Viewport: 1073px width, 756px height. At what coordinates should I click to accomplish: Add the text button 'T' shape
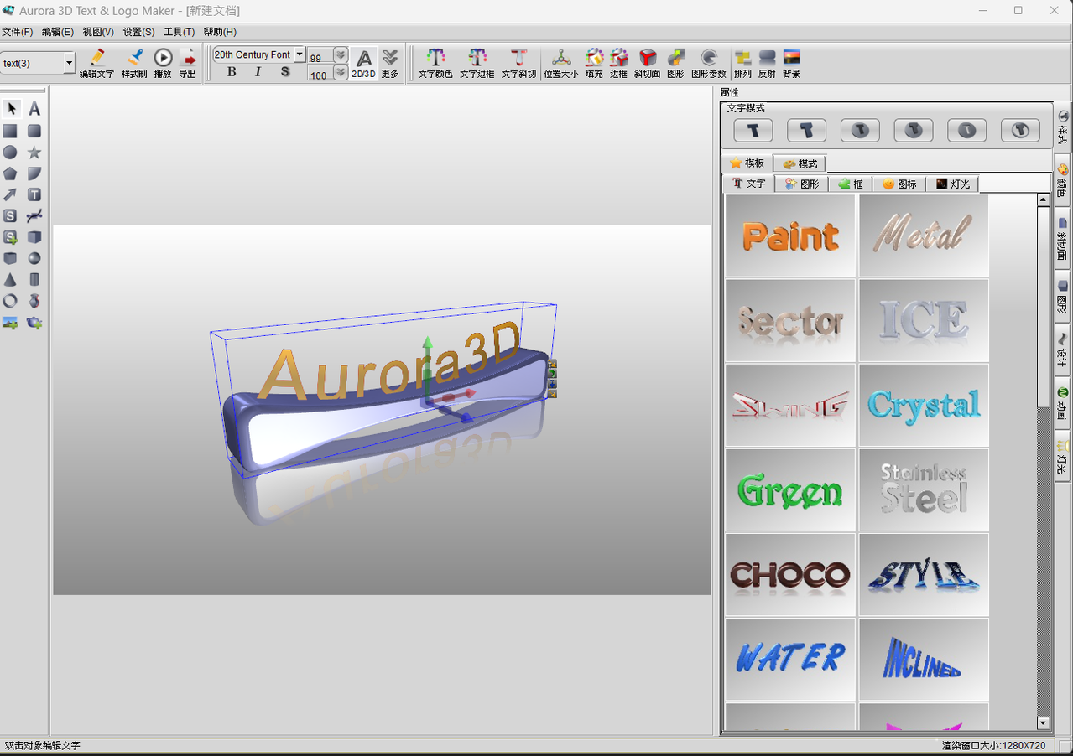(x=34, y=194)
